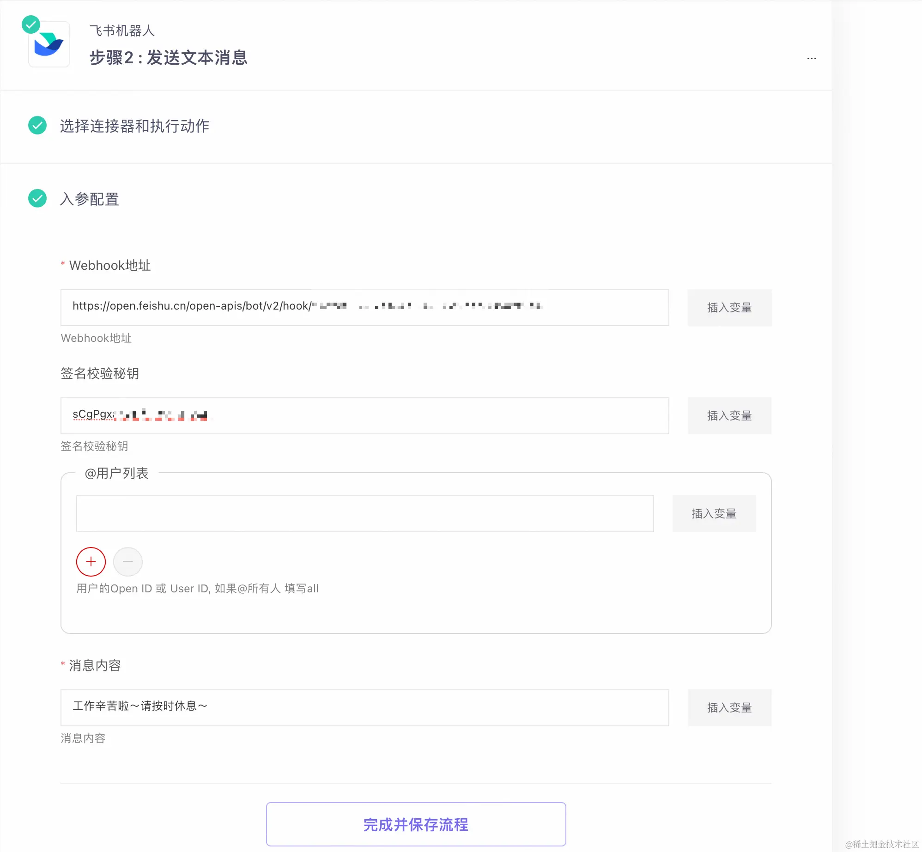The height and width of the screenshot is (852, 922).
Task: Click the empty @用户列表 input field
Action: pyautogui.click(x=364, y=514)
